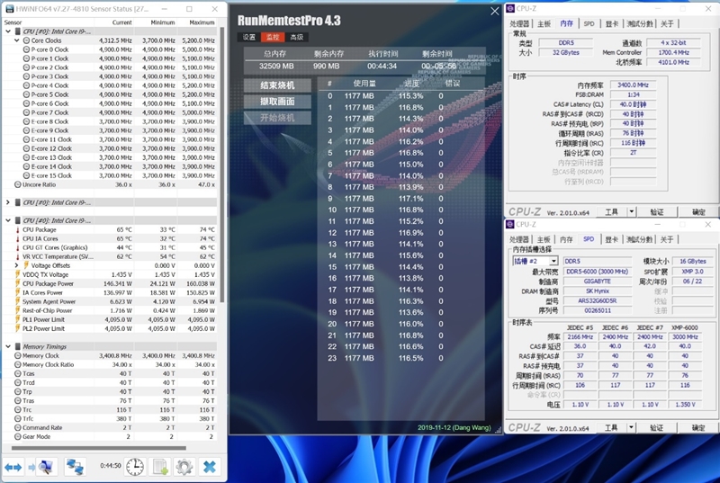Click the 3400.0 MHz memory frequency value

tap(634, 85)
